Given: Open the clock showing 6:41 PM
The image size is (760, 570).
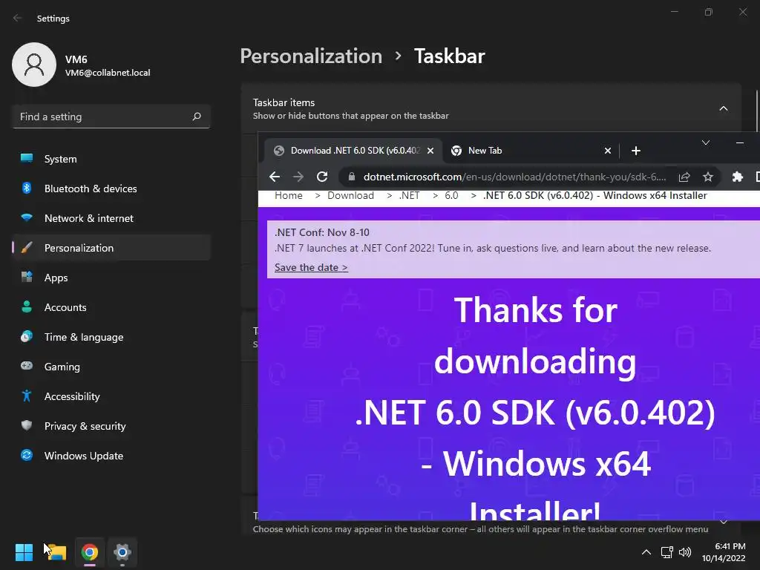Looking at the screenshot, I should click(x=724, y=552).
